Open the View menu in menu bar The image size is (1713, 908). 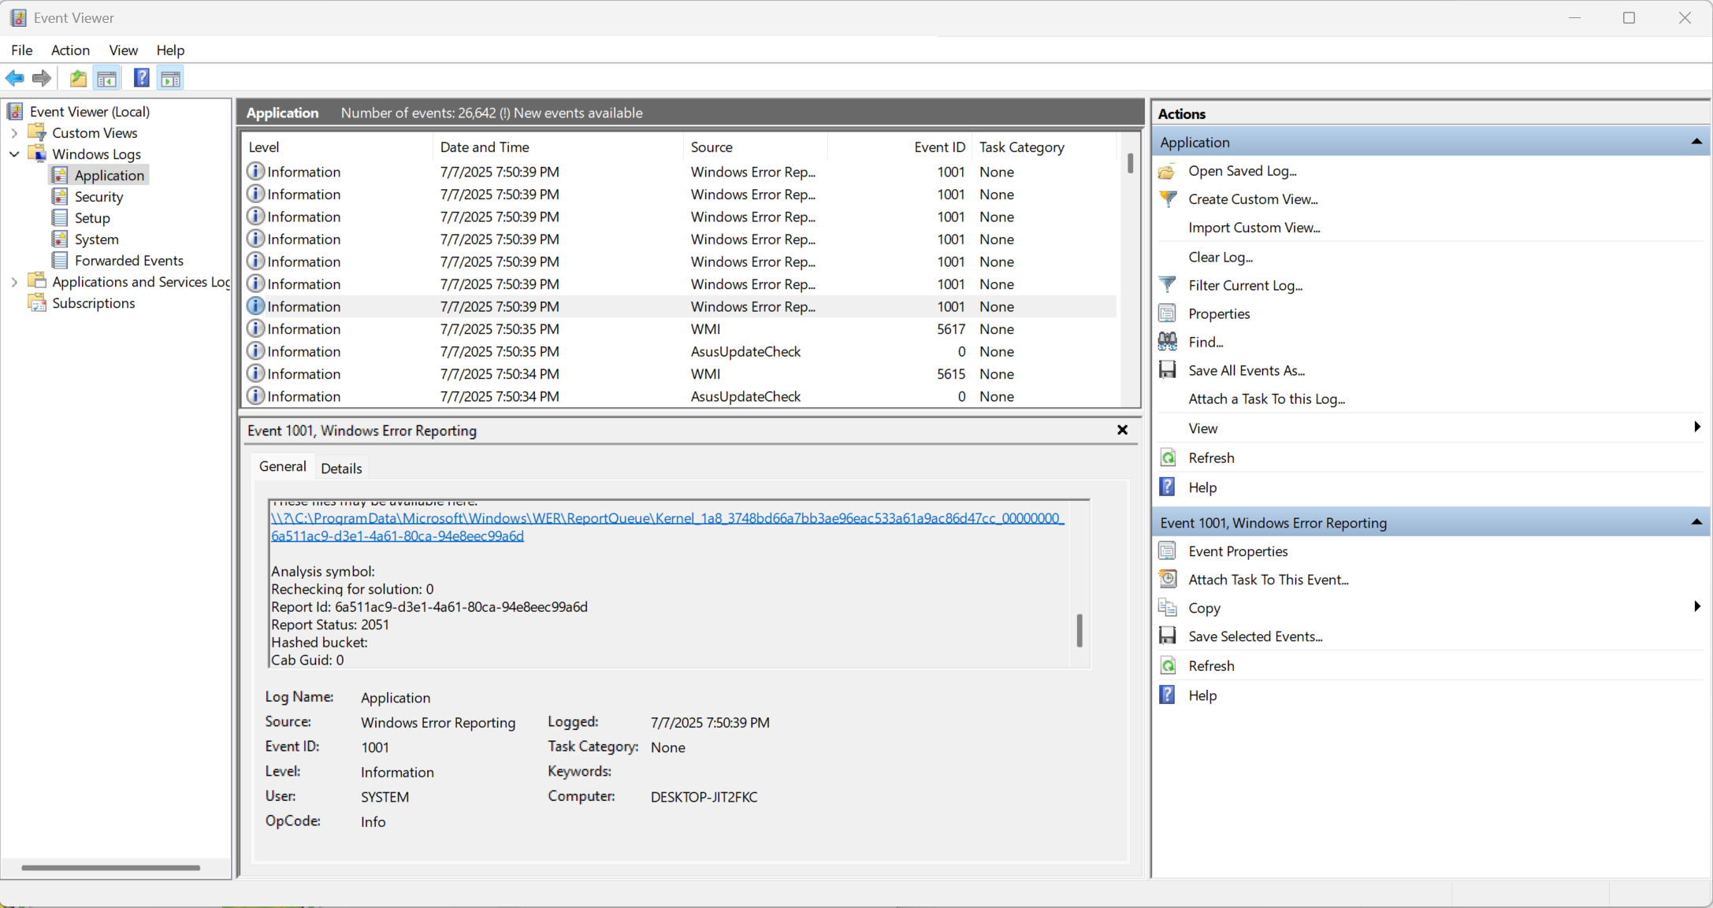(x=123, y=50)
